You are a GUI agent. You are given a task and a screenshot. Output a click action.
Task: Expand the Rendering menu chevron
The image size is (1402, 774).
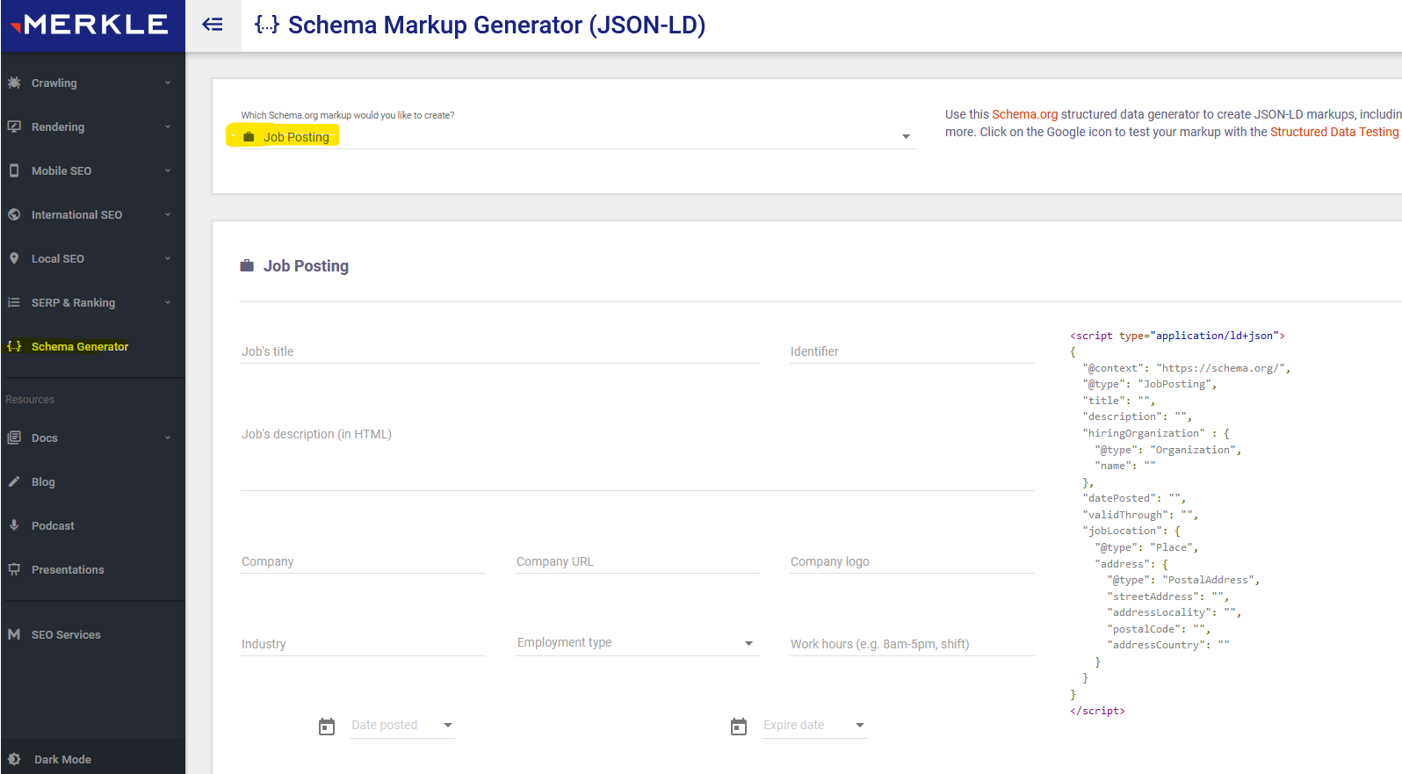click(x=168, y=127)
